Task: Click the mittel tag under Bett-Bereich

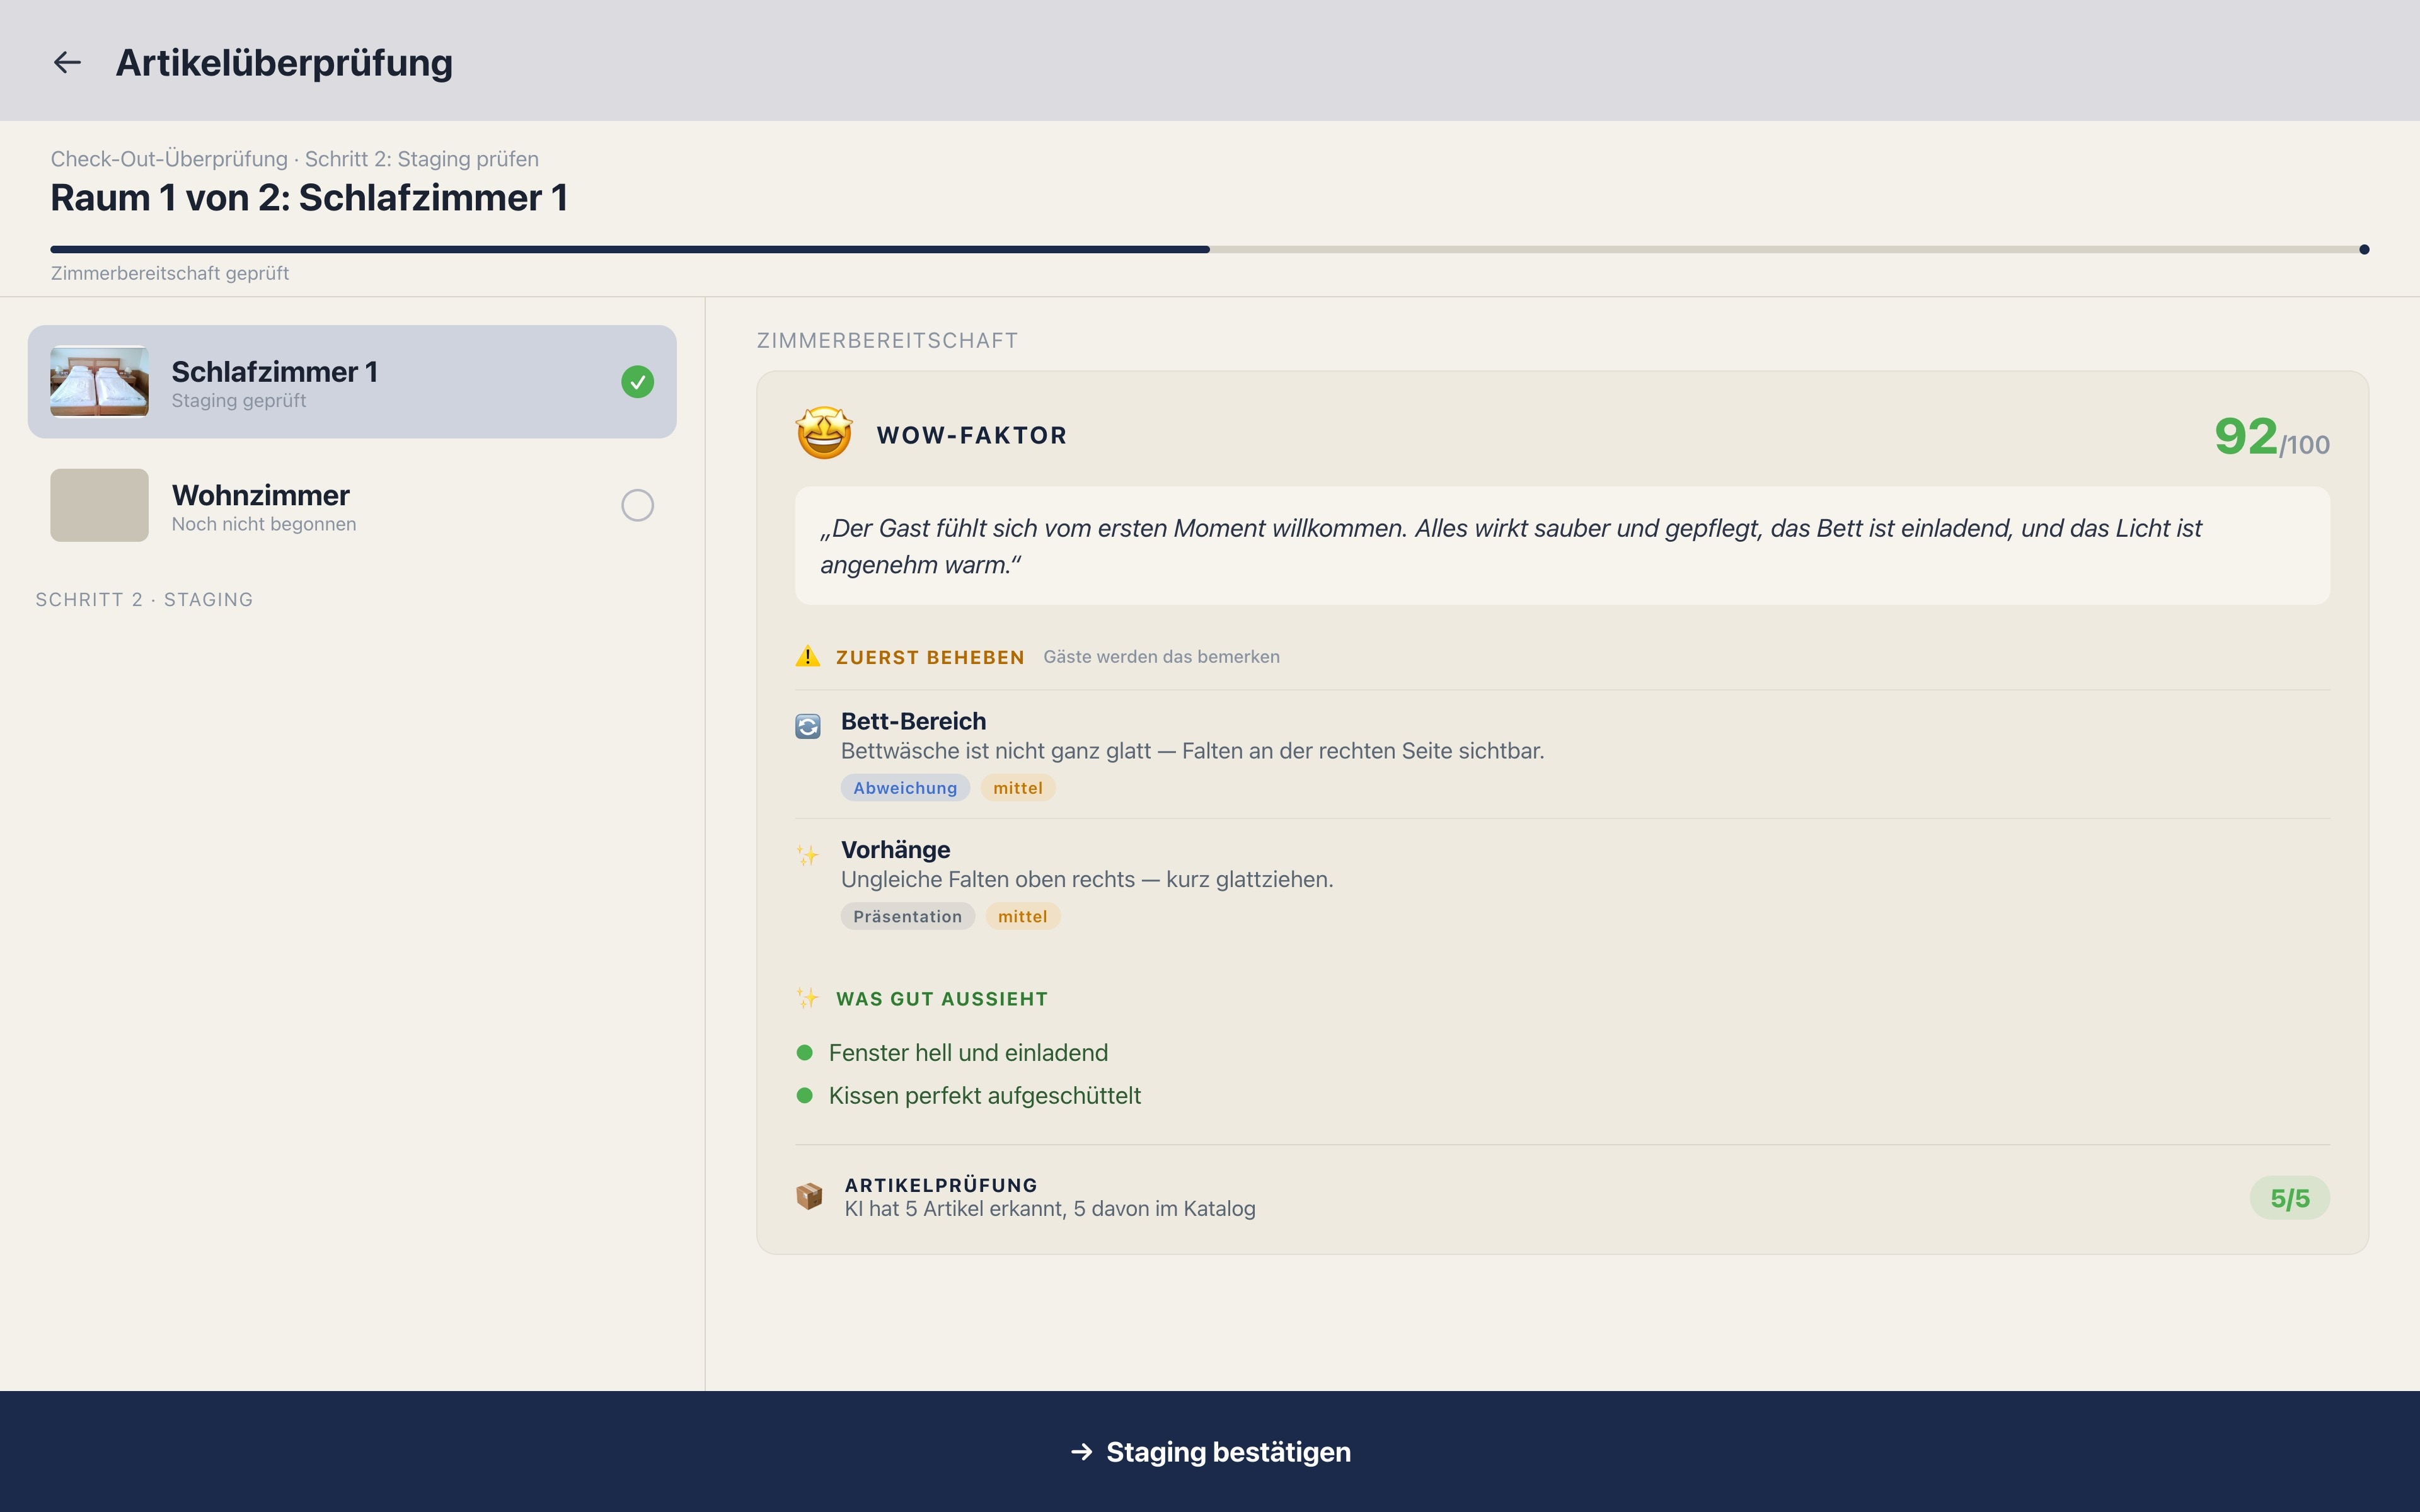Action: (1018, 788)
